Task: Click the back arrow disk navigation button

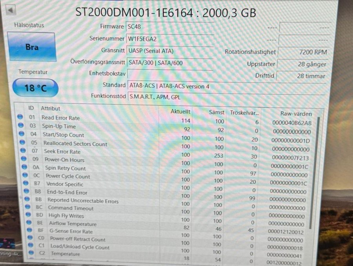Action: click(10, 10)
